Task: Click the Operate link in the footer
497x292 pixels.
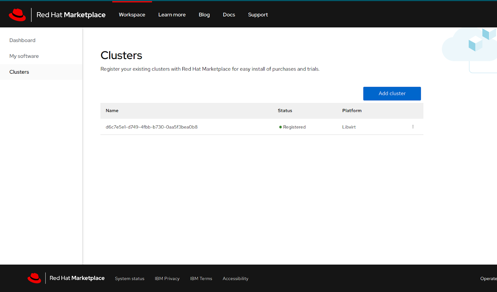Action: [x=489, y=279]
